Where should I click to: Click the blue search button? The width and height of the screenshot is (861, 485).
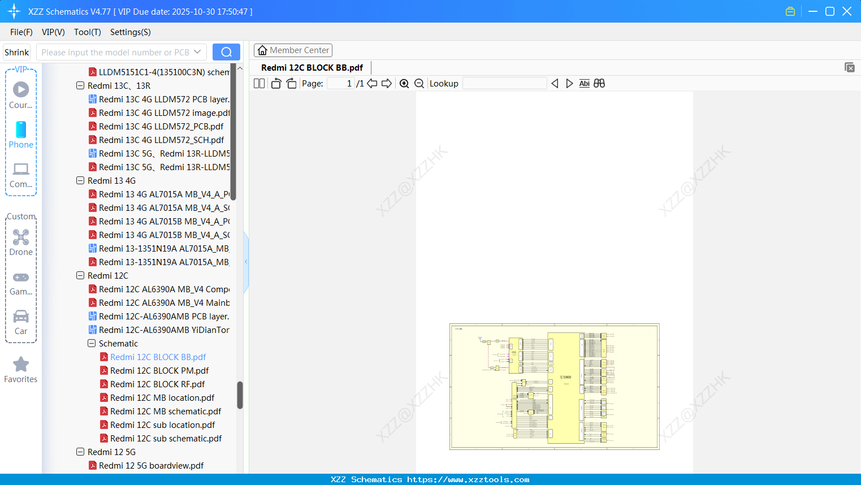click(226, 51)
